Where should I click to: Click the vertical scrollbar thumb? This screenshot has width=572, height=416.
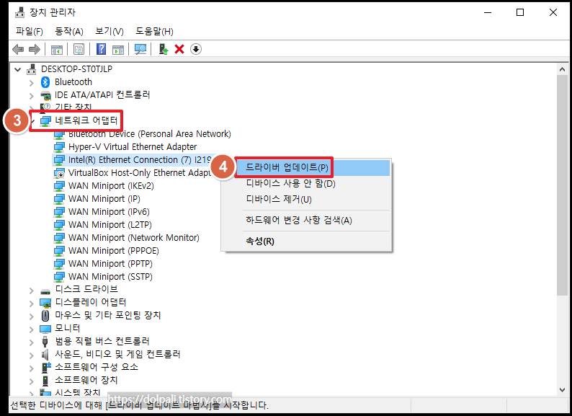(x=562, y=185)
